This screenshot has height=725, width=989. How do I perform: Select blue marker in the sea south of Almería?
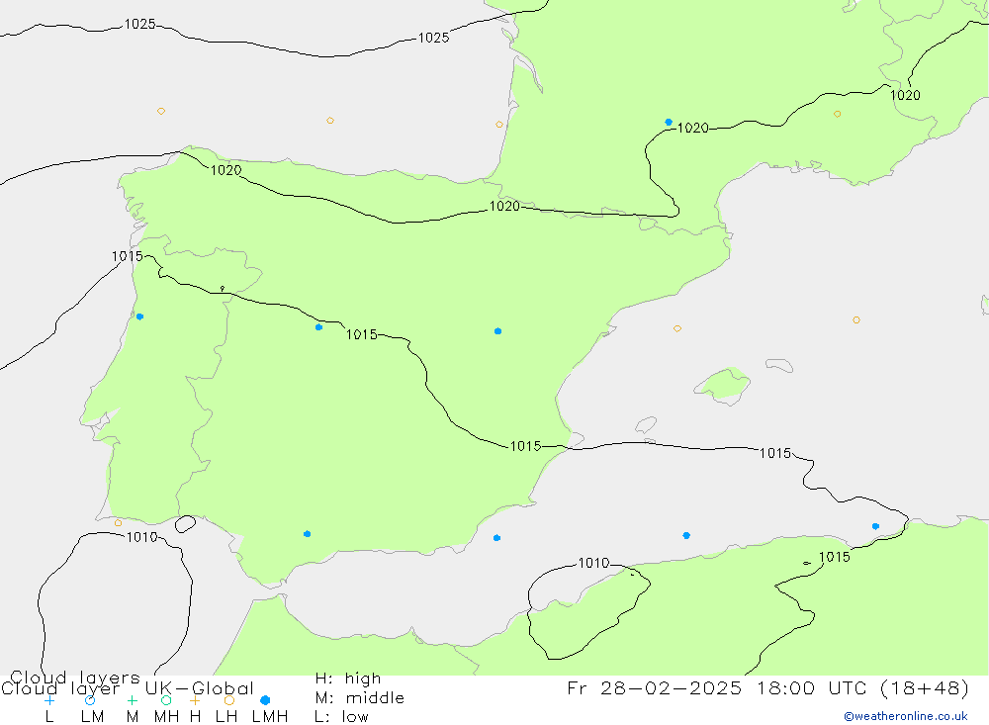(497, 538)
